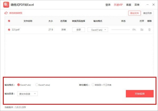
Task: Enable 转换到一个工作表 conversion mode
Action: 93,85
